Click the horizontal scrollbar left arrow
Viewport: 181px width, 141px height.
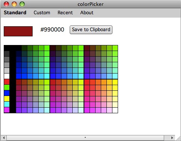click(4, 138)
